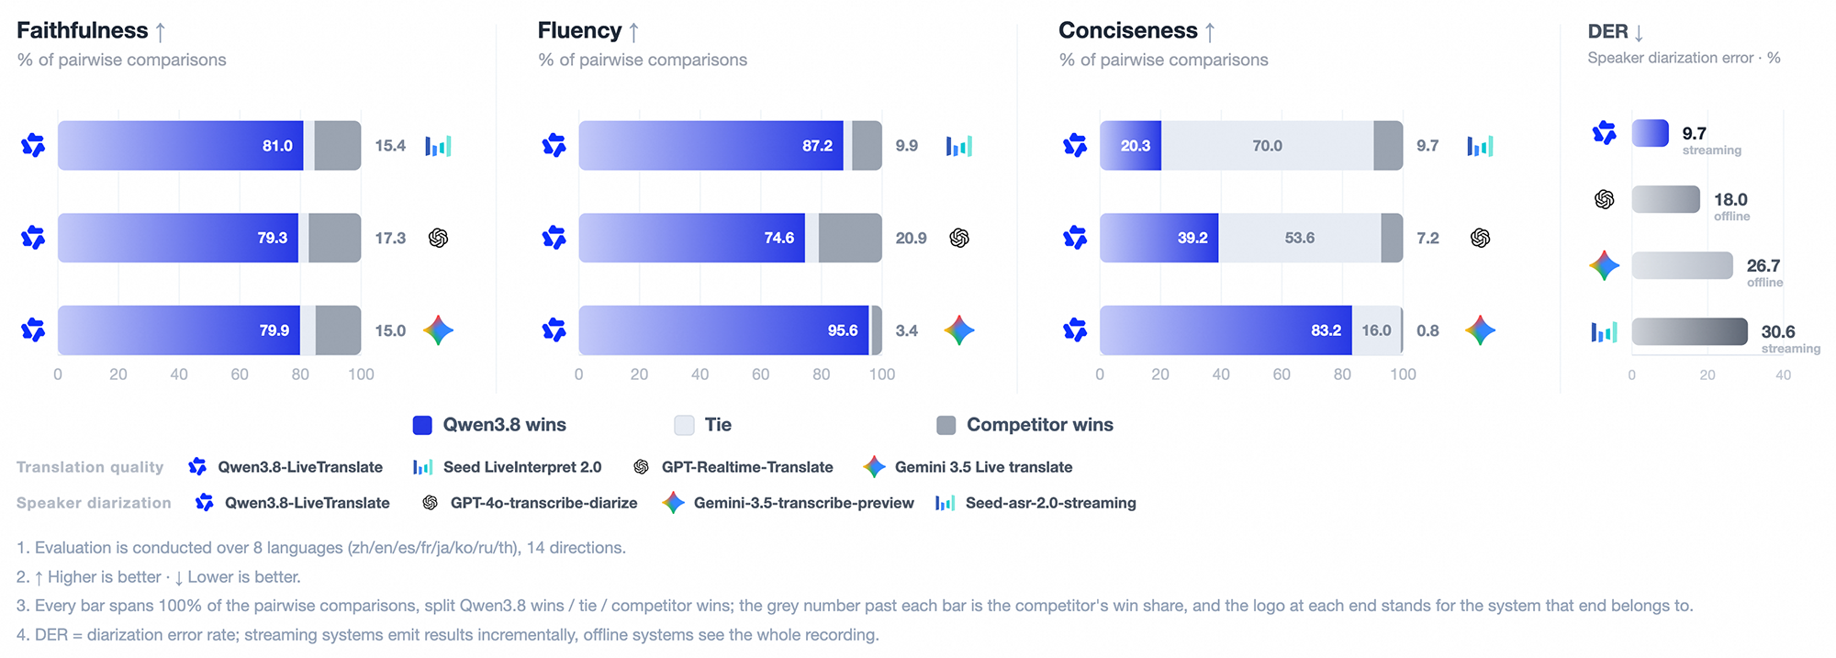Screen dimensions: 1836x658
Task: Click the OpenAI logo beside the 18.0 DER bar
Action: tap(1604, 199)
